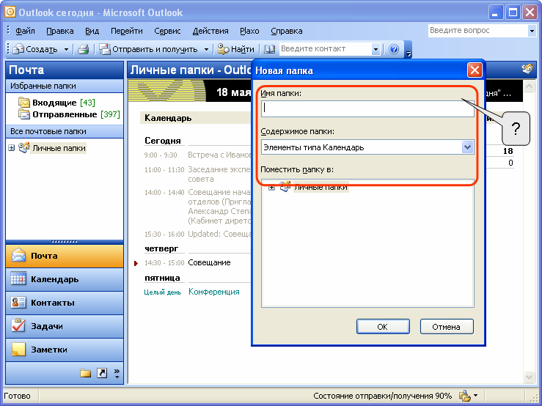
Task: Switch to Почта navigation button
Action: point(65,256)
